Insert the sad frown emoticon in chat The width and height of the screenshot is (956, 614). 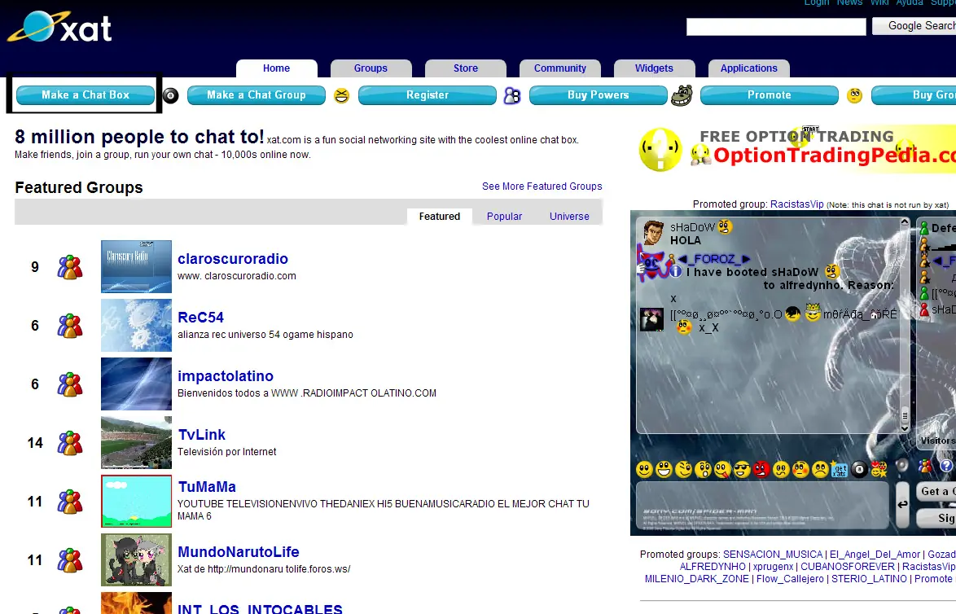click(x=820, y=469)
